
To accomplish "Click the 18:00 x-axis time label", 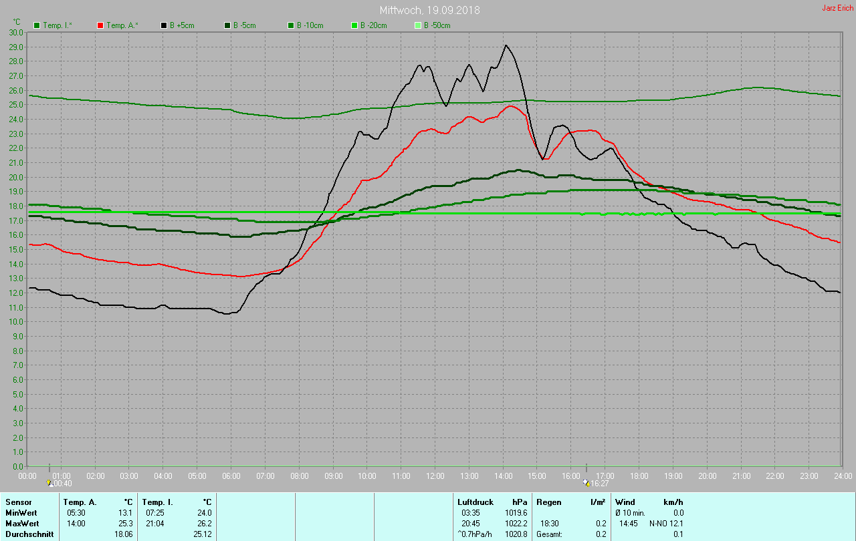I will [639, 476].
